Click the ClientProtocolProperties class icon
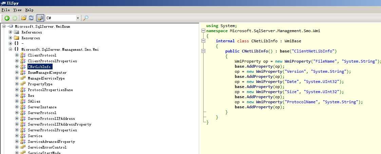Viewport: 381px width, 154px height. (23, 61)
